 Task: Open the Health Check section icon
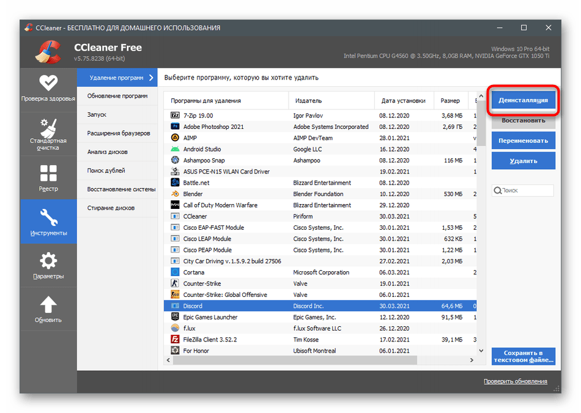48,83
